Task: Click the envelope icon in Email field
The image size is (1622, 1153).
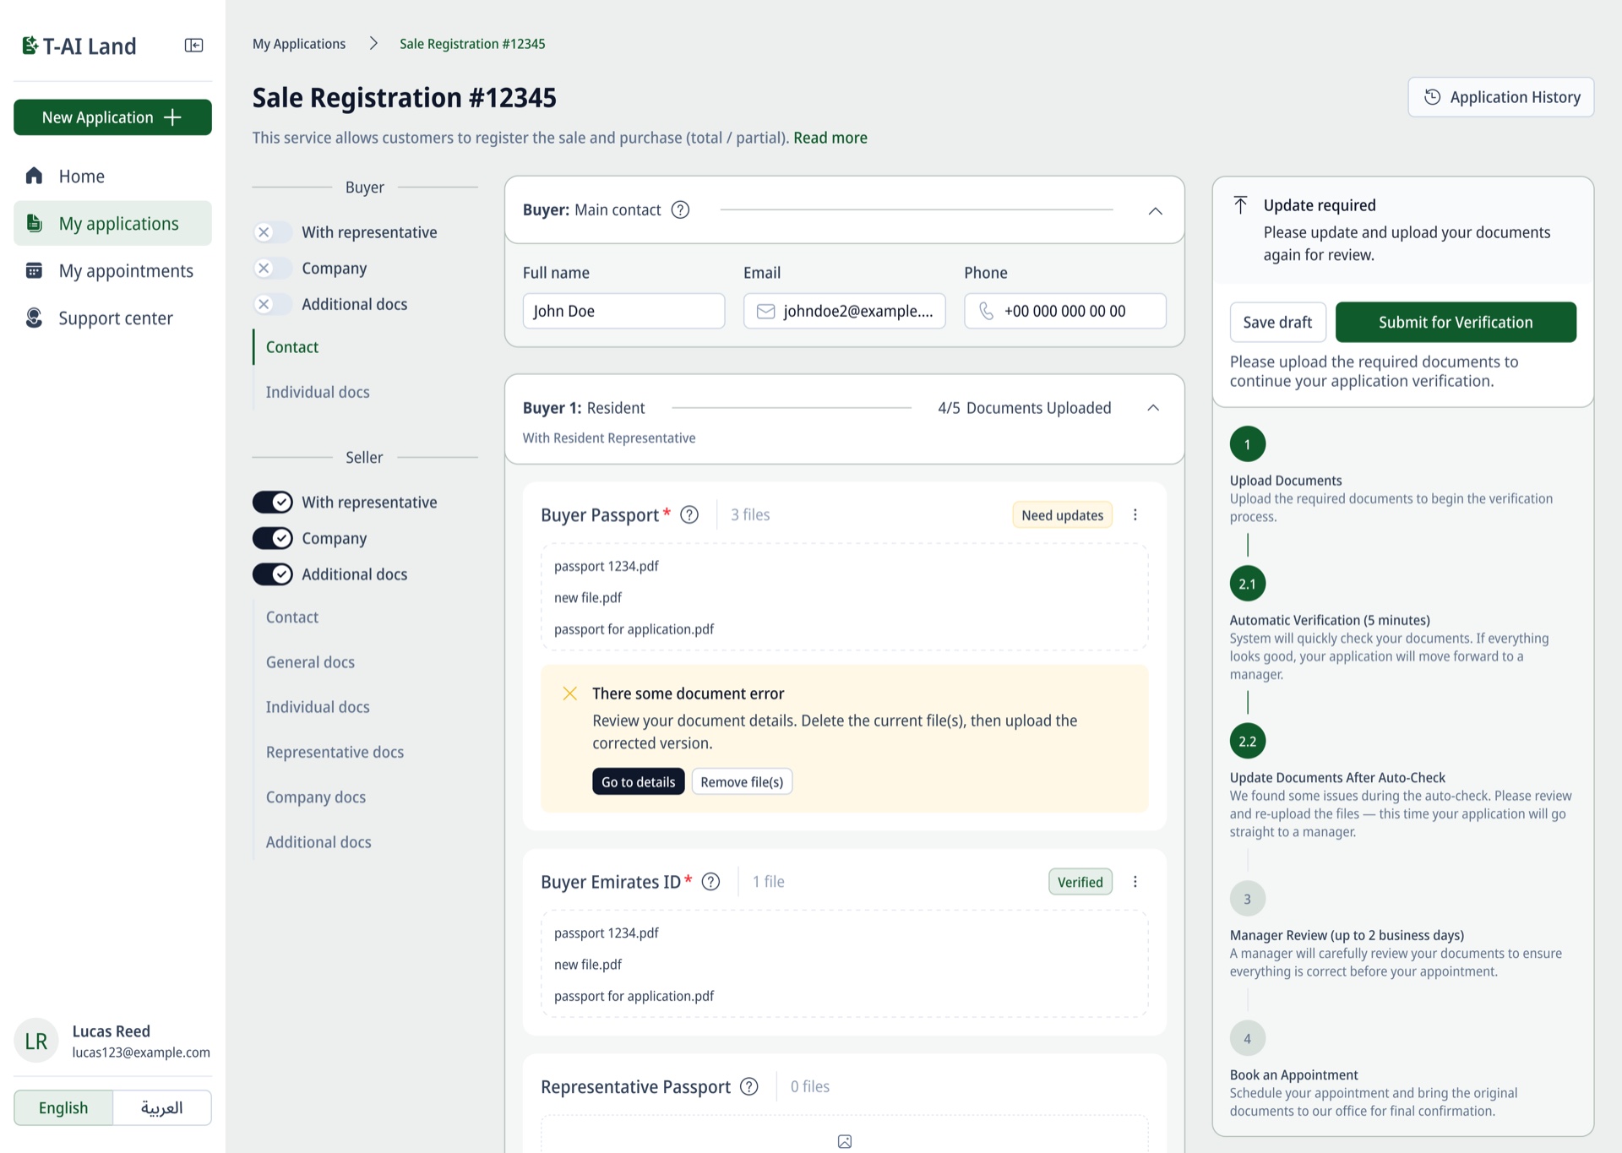Action: [765, 312]
